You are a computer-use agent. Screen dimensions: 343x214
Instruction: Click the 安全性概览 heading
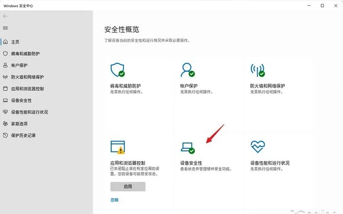point(122,29)
